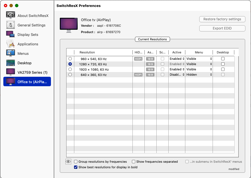Enable Desktop checkbox for 1280 × 720
The width and height of the screenshot is (251, 178).
[223, 64]
